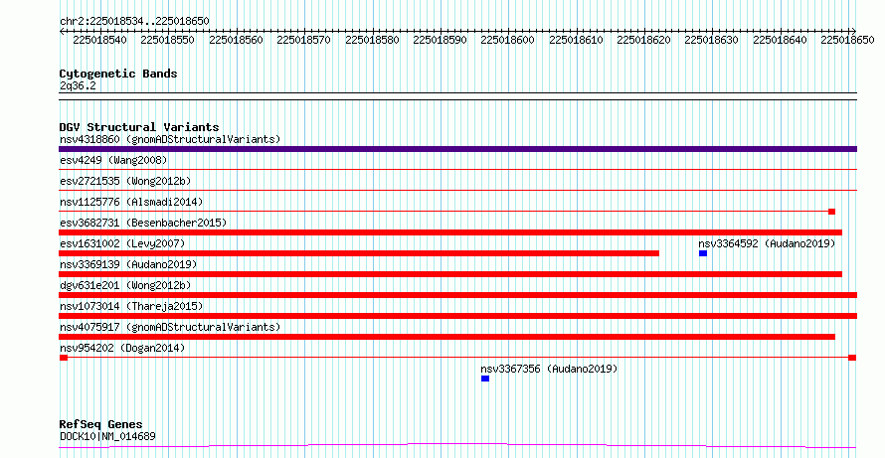Screen dimensions: 885x458
Task: Click the ruler's right arrow end
Action: [x=853, y=31]
